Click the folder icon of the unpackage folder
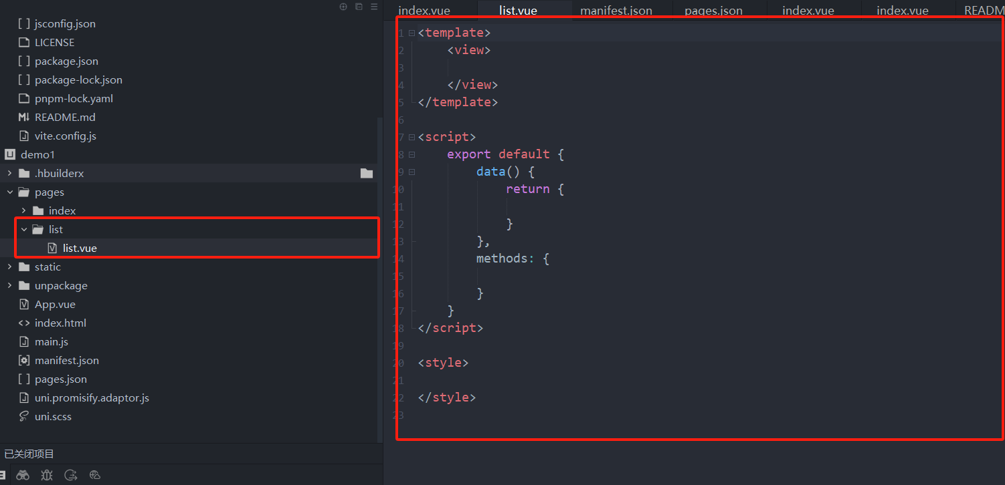The height and width of the screenshot is (485, 1005). tap(24, 285)
